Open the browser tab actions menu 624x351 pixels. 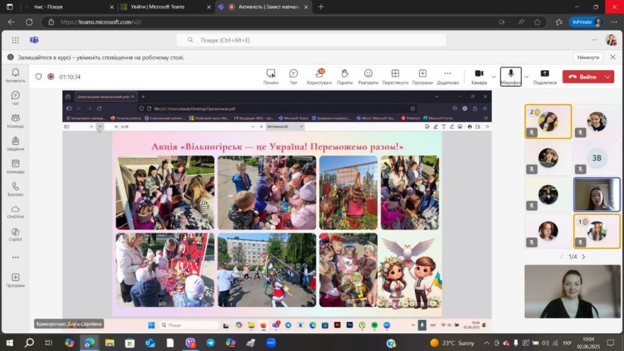point(10,7)
